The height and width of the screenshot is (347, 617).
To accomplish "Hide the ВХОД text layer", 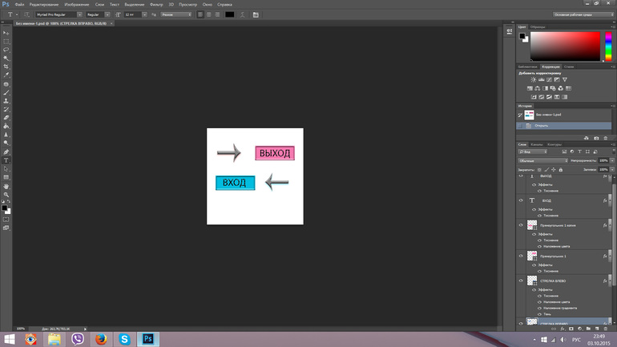I will point(521,200).
